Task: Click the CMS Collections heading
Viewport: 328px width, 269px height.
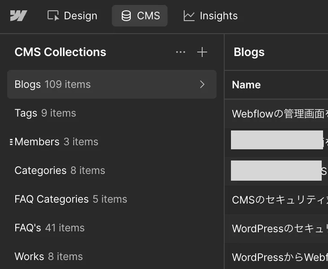Action: [x=60, y=52]
